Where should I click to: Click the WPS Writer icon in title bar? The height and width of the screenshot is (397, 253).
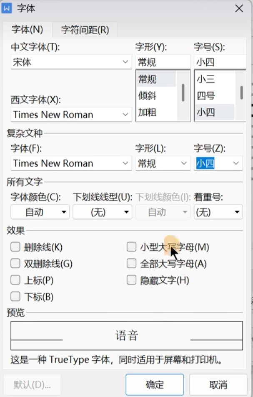coord(7,8)
